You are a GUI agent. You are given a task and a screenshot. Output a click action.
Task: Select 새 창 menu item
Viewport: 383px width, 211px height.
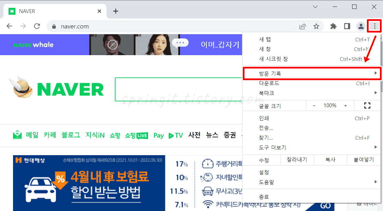(311, 49)
